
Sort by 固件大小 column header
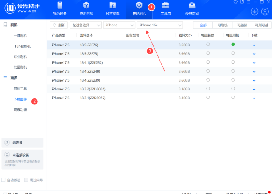pos(185,35)
